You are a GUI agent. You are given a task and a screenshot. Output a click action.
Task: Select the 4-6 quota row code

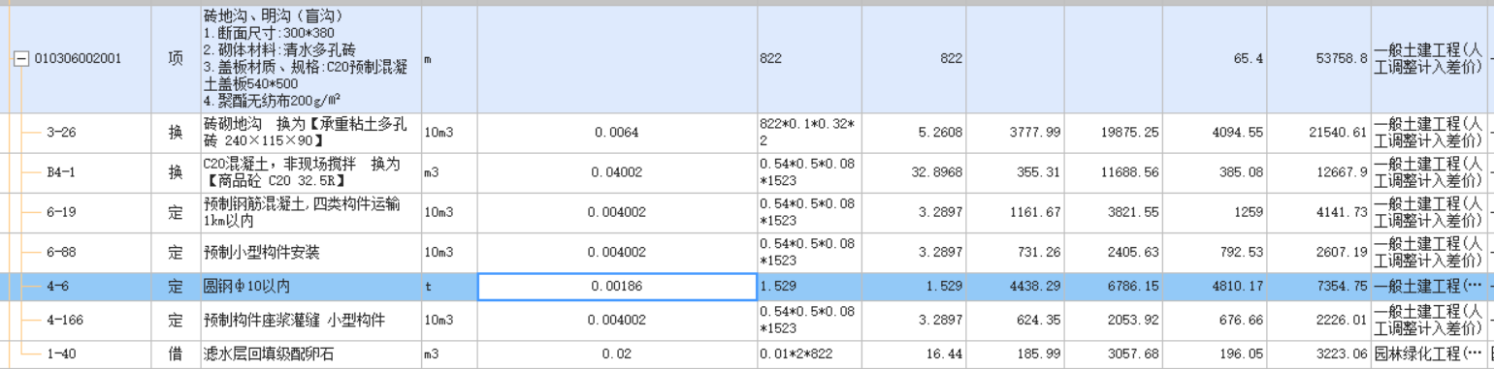point(58,287)
